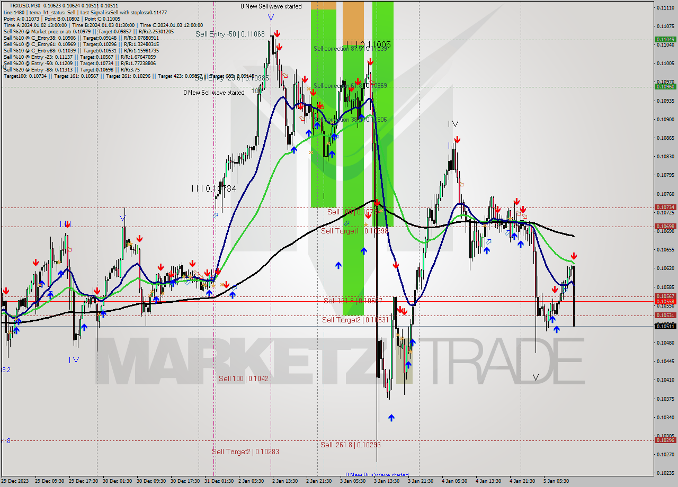Select the 'Last Signal is:Sell with stoploss' line
This screenshot has height=487, width=678.
click(x=124, y=12)
